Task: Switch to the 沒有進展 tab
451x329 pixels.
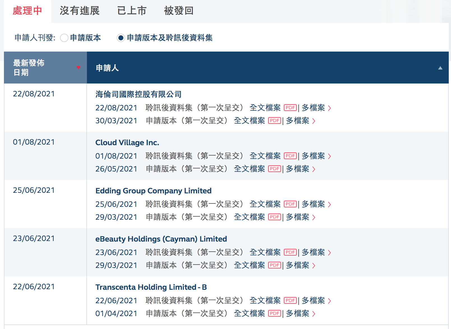Action: (80, 11)
